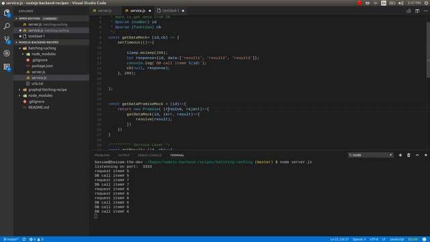Switch to the server.js editor tab
This screenshot has height=242, width=430.
pos(105,11)
